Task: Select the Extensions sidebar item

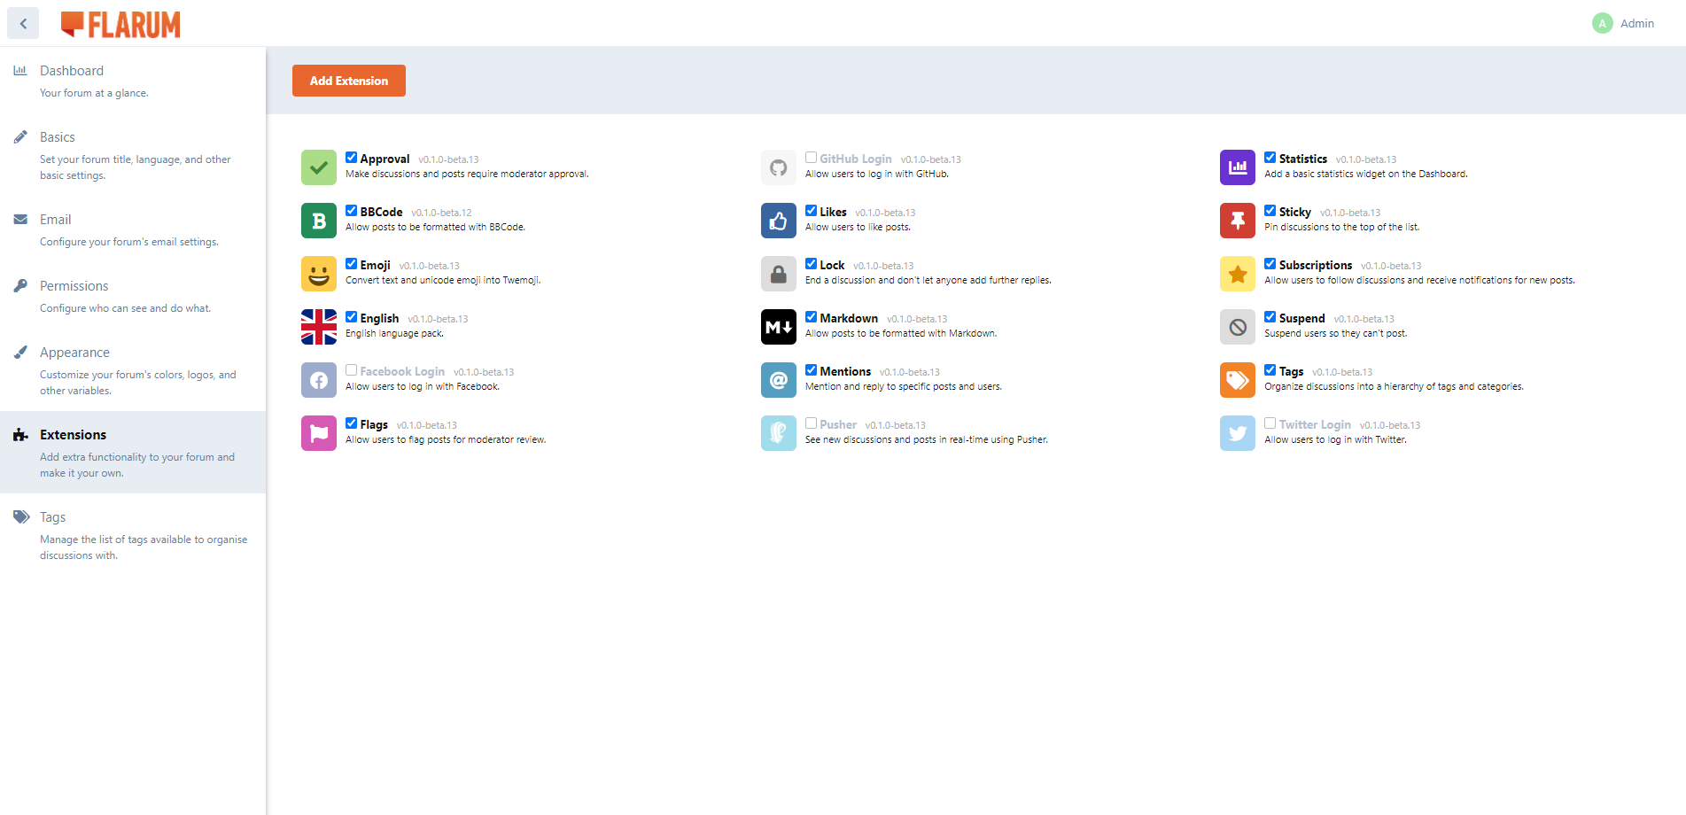Action: pyautogui.click(x=133, y=452)
